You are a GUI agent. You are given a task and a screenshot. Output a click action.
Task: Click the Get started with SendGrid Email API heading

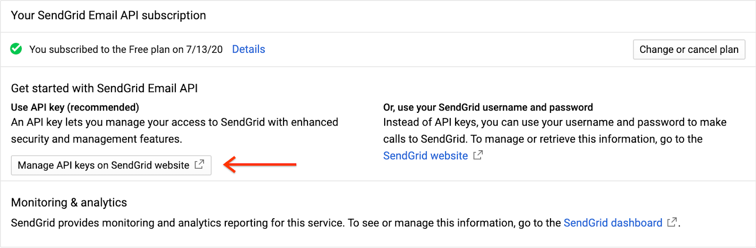point(104,88)
